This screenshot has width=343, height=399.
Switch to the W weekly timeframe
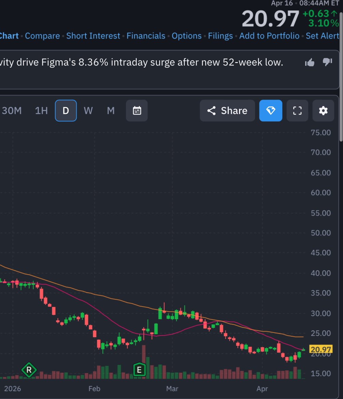click(x=88, y=111)
